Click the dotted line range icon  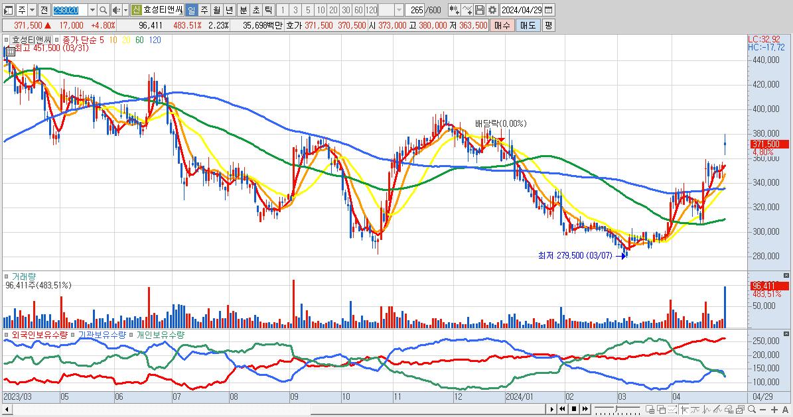[x=673, y=409]
